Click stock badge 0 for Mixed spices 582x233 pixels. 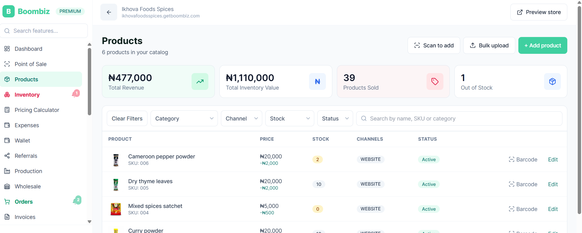pos(318,209)
